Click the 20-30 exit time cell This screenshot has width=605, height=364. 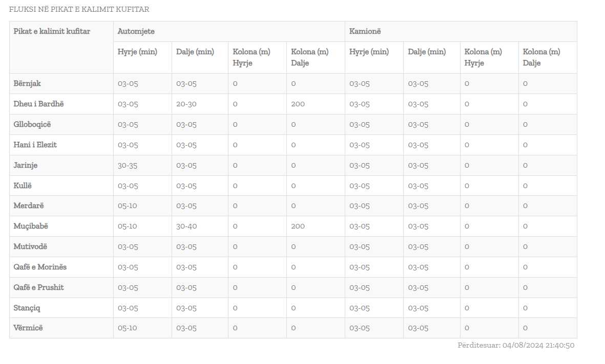(186, 104)
